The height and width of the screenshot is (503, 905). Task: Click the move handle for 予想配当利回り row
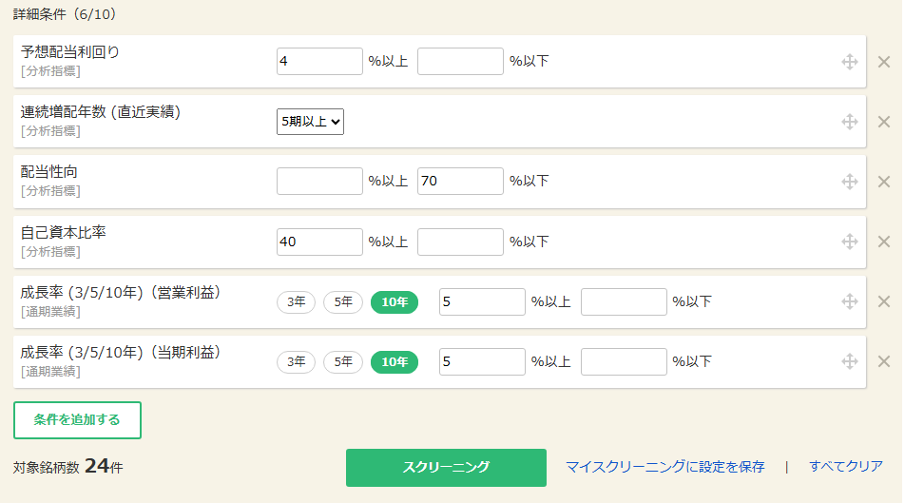coord(850,62)
